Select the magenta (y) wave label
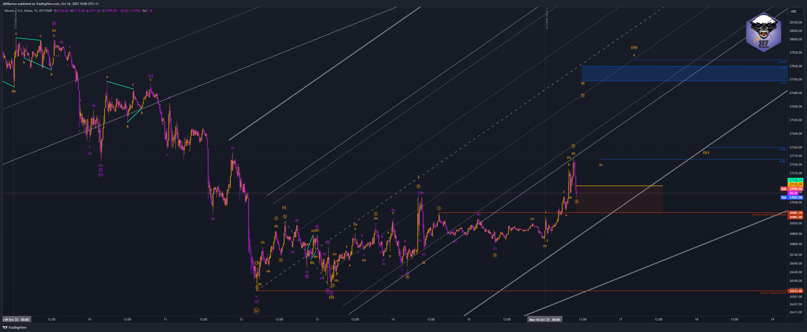Image resolution: width=807 pixels, height=332 pixels. click(101, 175)
